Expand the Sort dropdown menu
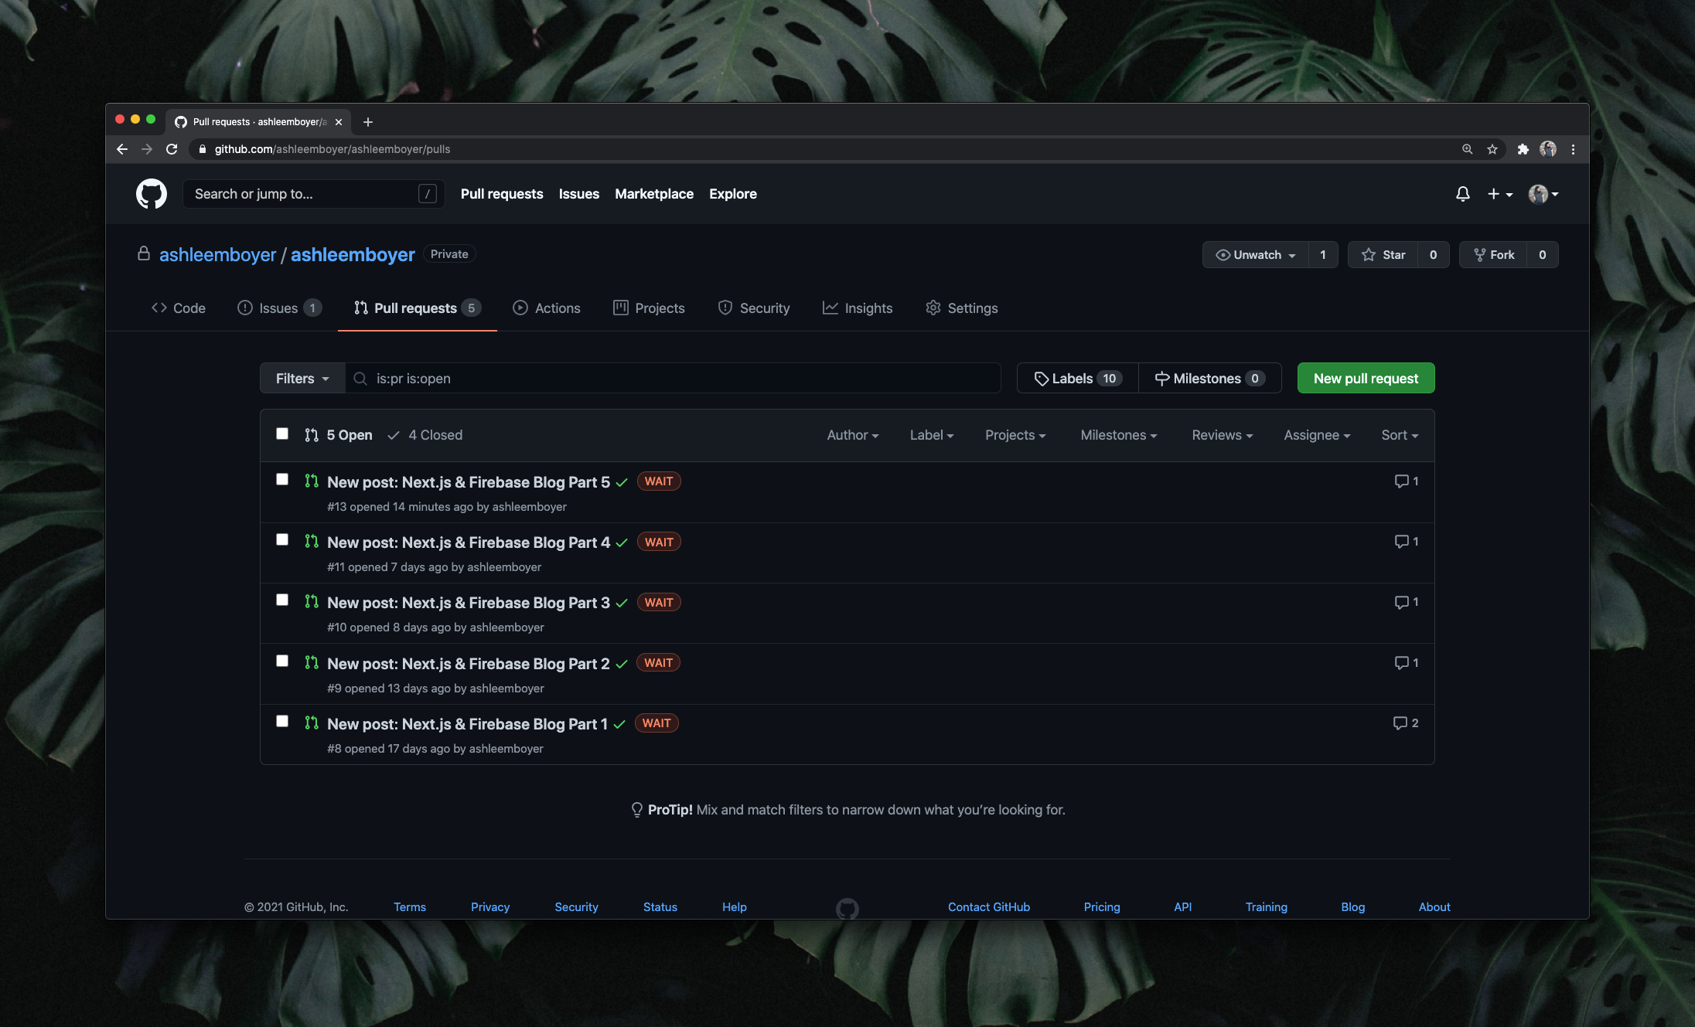Screen dimensions: 1695x1027 [1398, 434]
